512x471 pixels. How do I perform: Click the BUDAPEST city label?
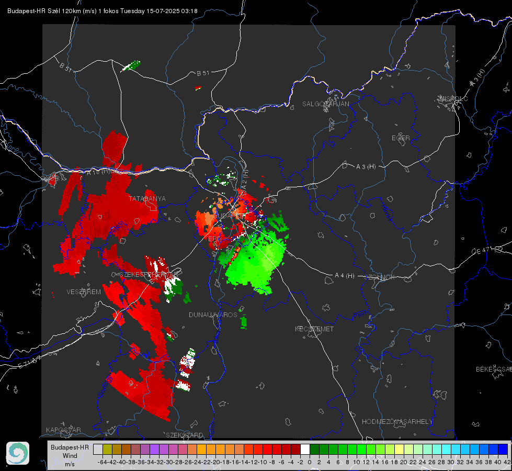[229, 216]
